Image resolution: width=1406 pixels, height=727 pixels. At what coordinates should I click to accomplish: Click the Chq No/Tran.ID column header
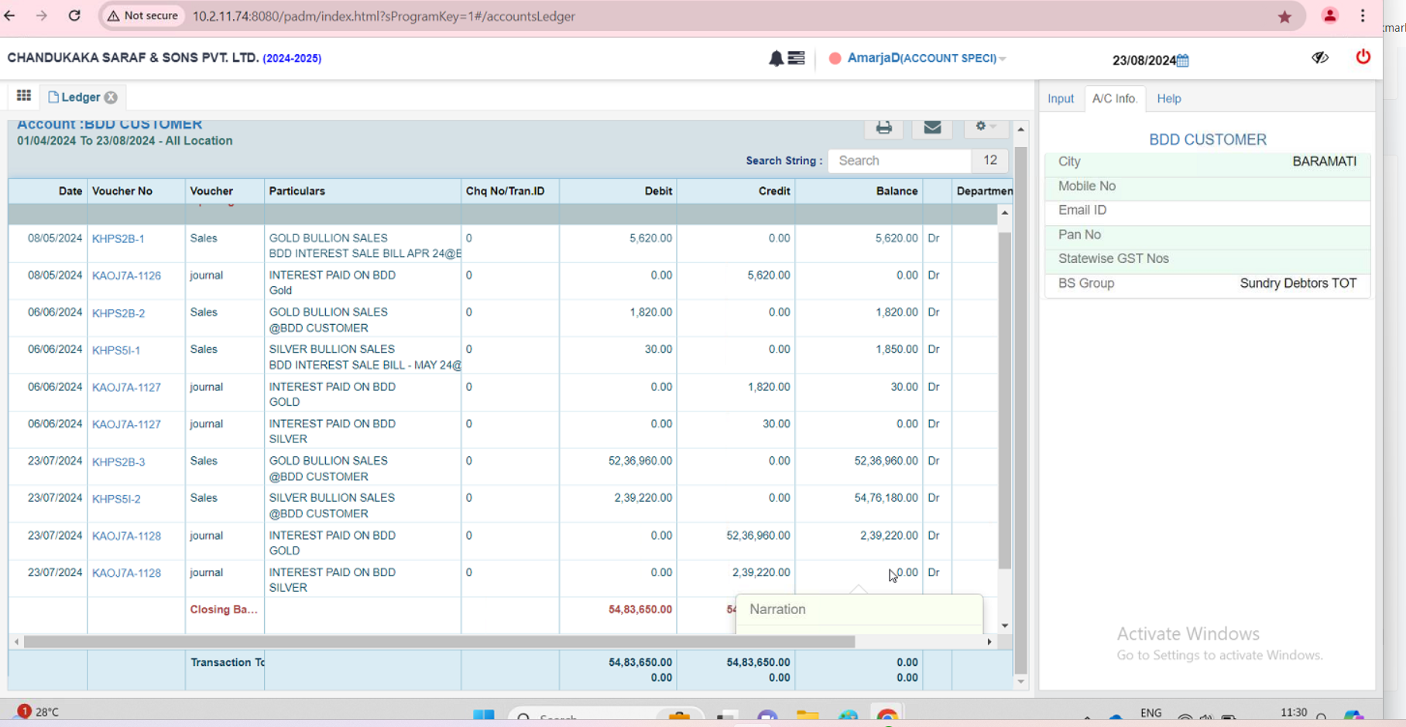coord(510,191)
